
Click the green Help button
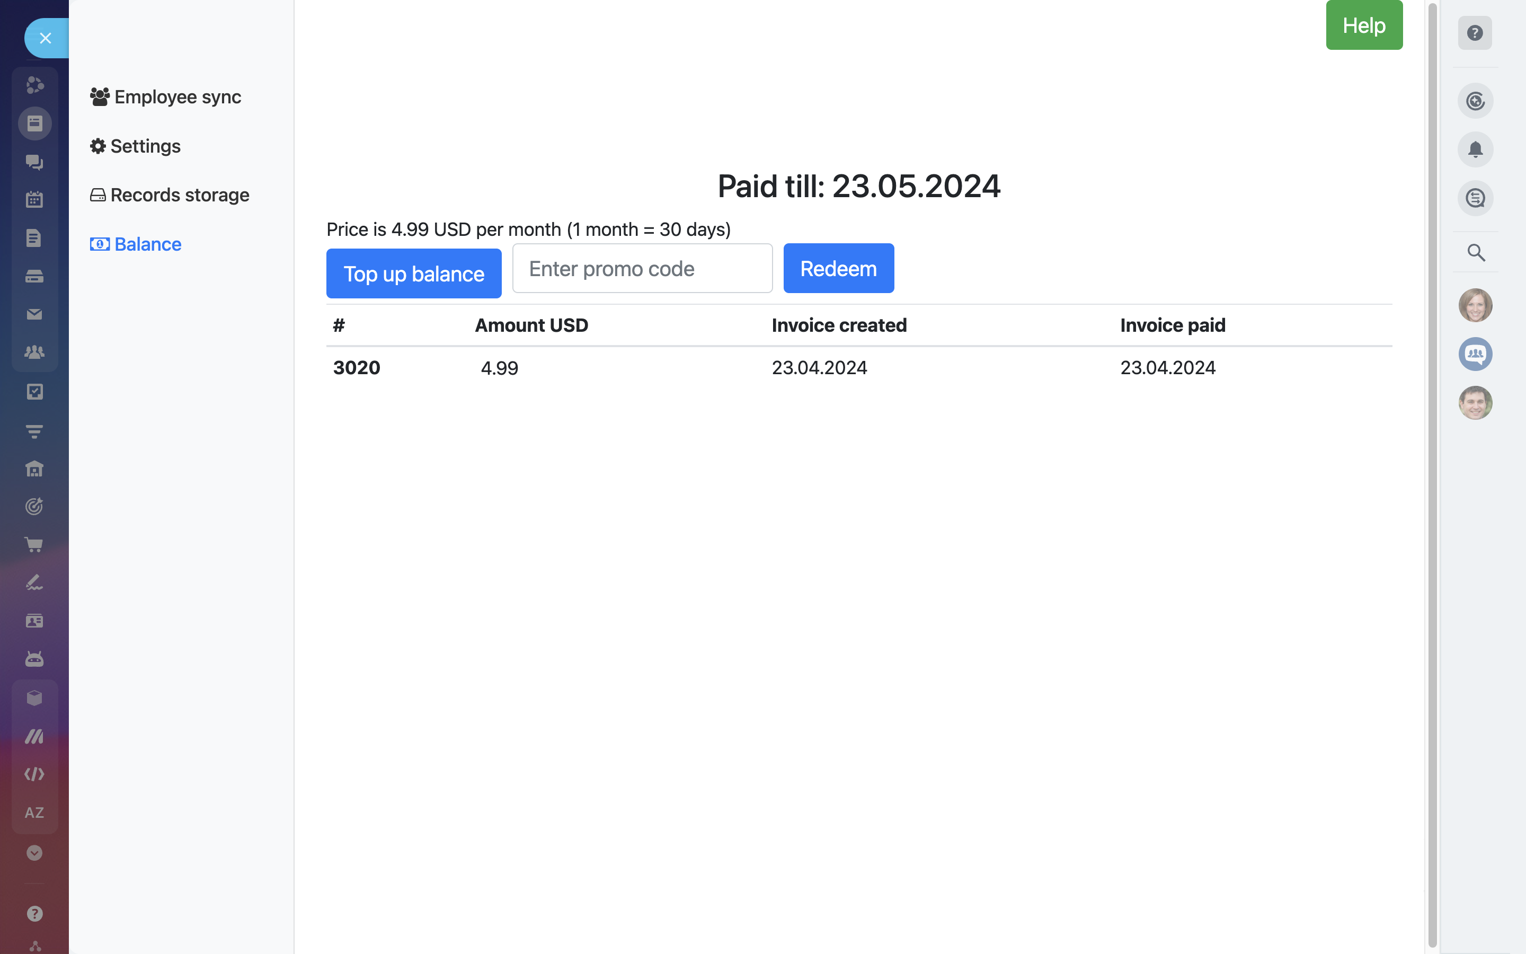click(1363, 25)
